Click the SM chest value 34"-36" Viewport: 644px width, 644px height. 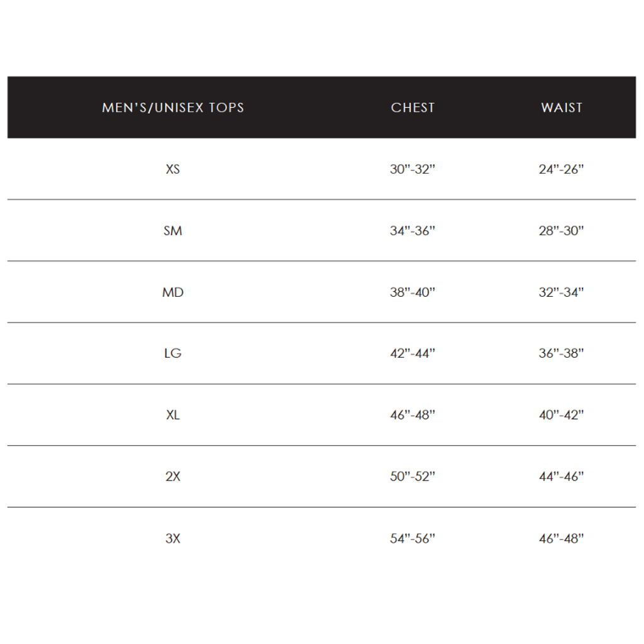[x=413, y=231]
